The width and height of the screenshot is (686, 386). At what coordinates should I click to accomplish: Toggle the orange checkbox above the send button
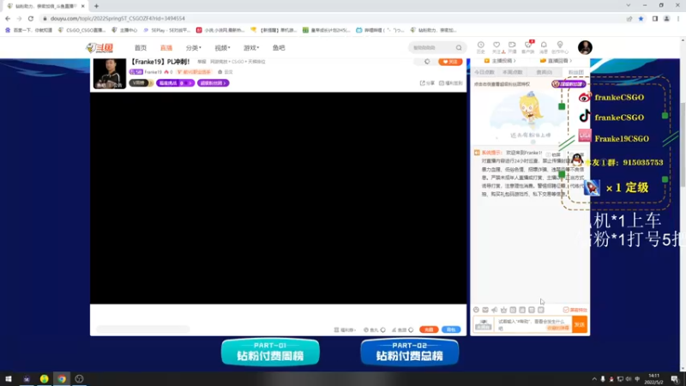(566, 310)
